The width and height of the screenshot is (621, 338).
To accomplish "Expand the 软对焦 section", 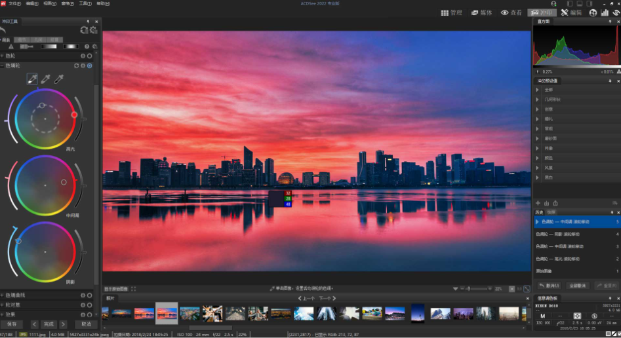I will tap(3, 305).
